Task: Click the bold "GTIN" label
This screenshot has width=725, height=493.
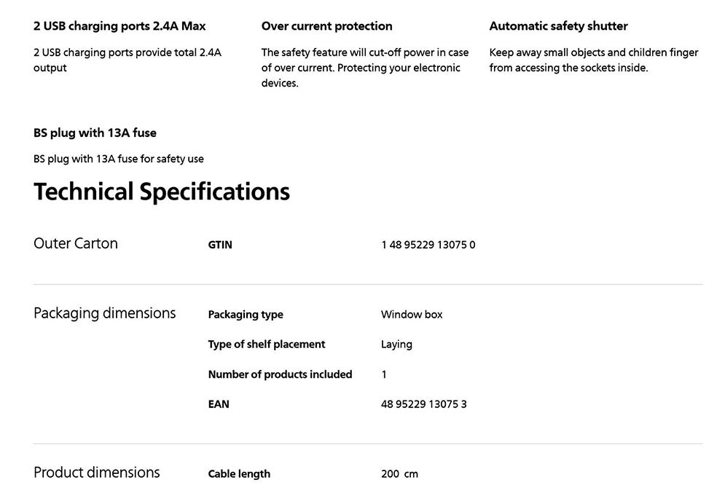Action: (220, 245)
